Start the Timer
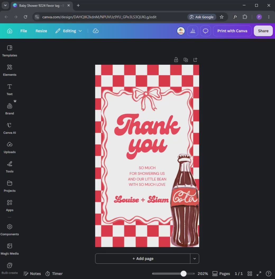275x279 pixels. pyautogui.click(x=54, y=273)
